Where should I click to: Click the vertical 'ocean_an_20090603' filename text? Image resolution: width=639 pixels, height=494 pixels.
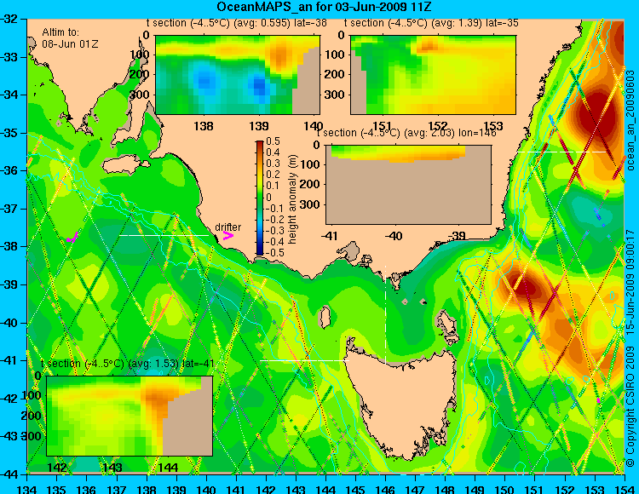coord(630,120)
